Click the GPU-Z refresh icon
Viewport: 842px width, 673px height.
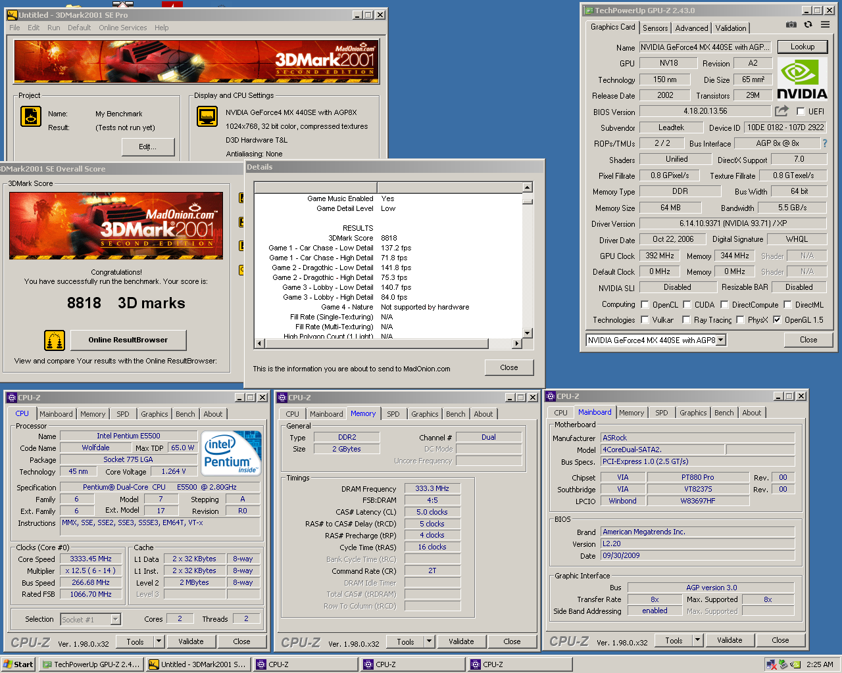click(808, 24)
